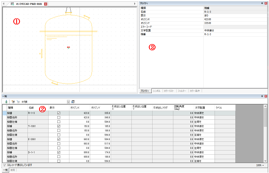Click the red tag marker inside the vessel
Screen dimensions: 269x173
(69, 47)
